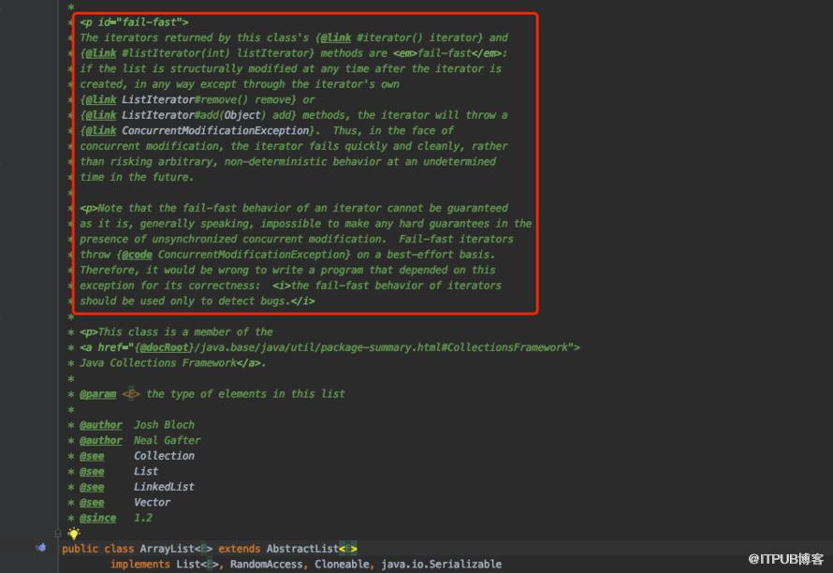Viewport: 833px width, 573px height.
Task: Click the LinkedList @see reference
Action: (x=164, y=487)
